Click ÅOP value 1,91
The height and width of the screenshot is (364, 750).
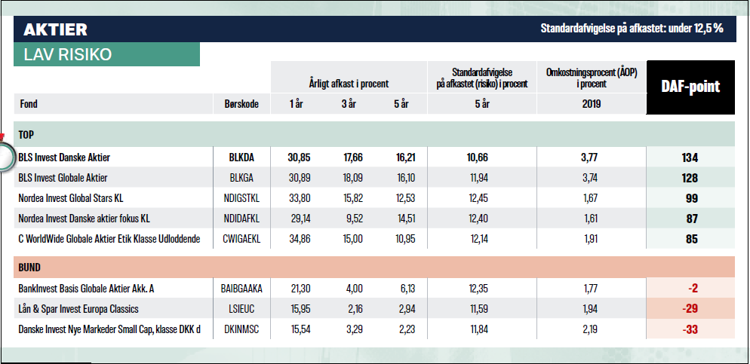click(591, 239)
